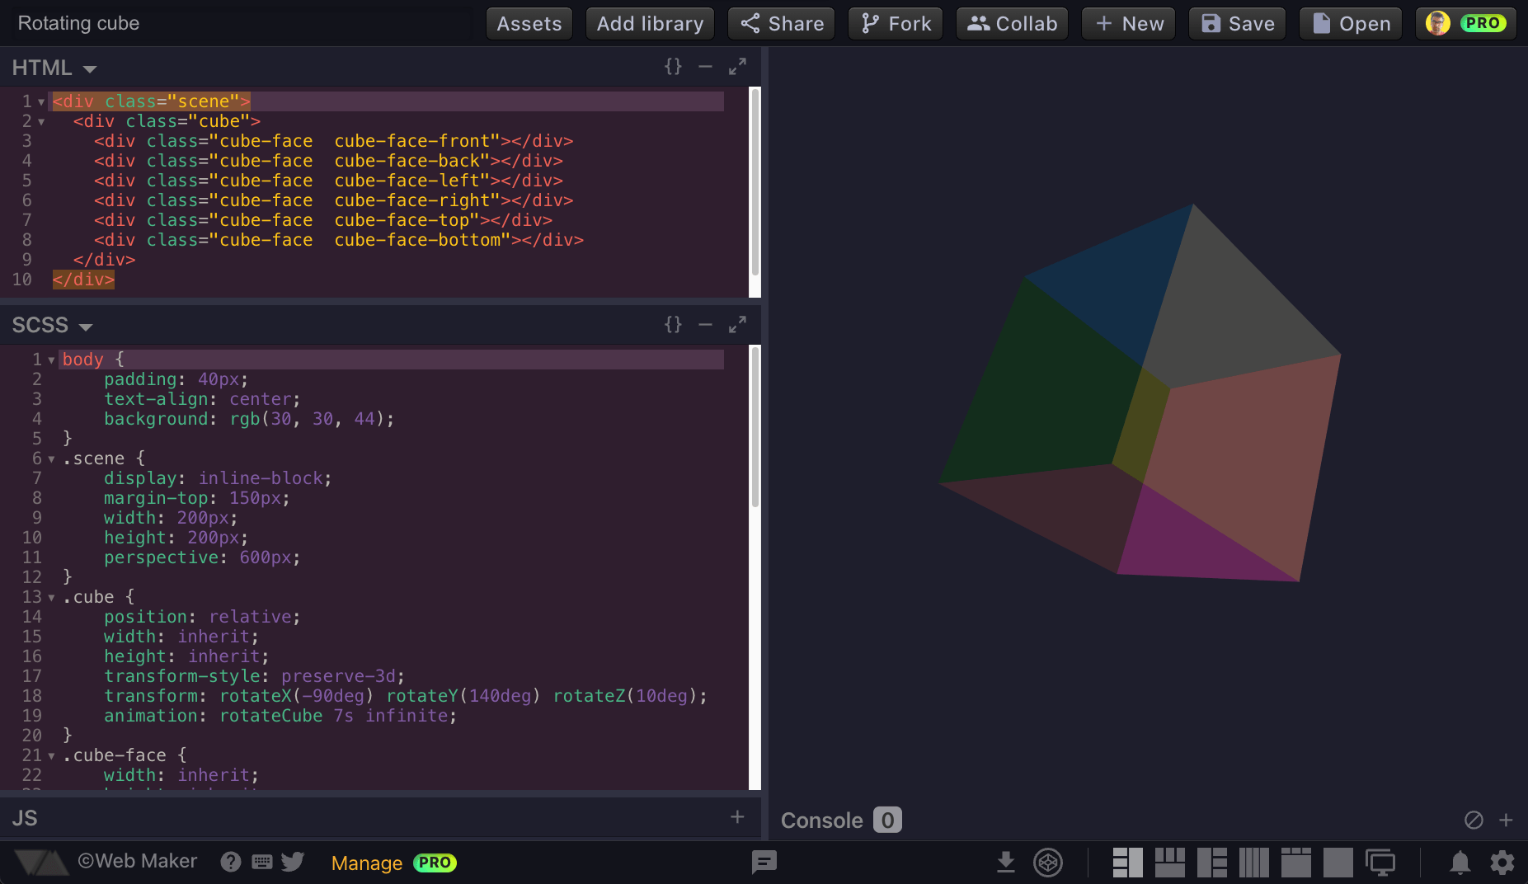
Task: Edit the project title Rotating cube
Action: click(78, 22)
